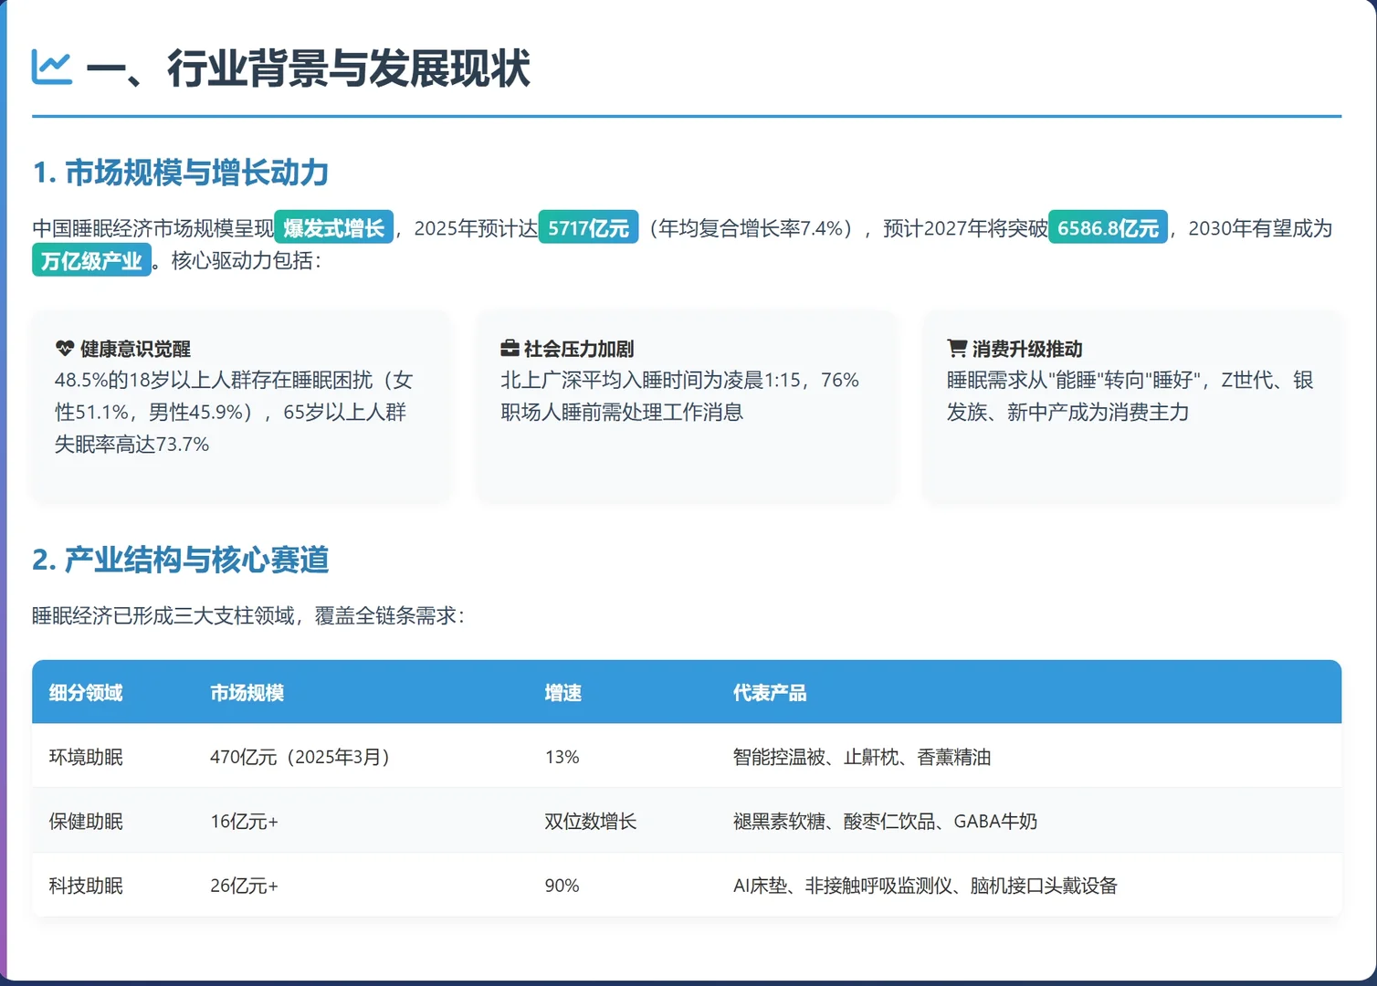This screenshot has height=986, width=1377.
Task: Click the 爆发式增长 highlight badge
Action: (x=334, y=227)
